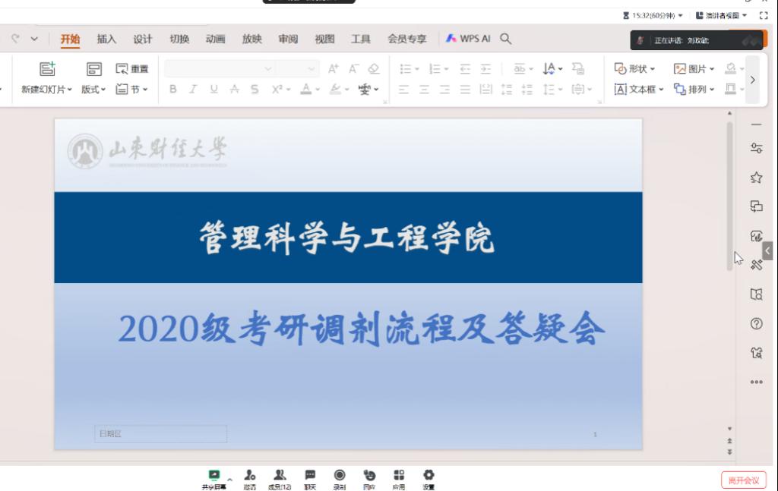Click the search magnifier in ribbon

pyautogui.click(x=506, y=39)
